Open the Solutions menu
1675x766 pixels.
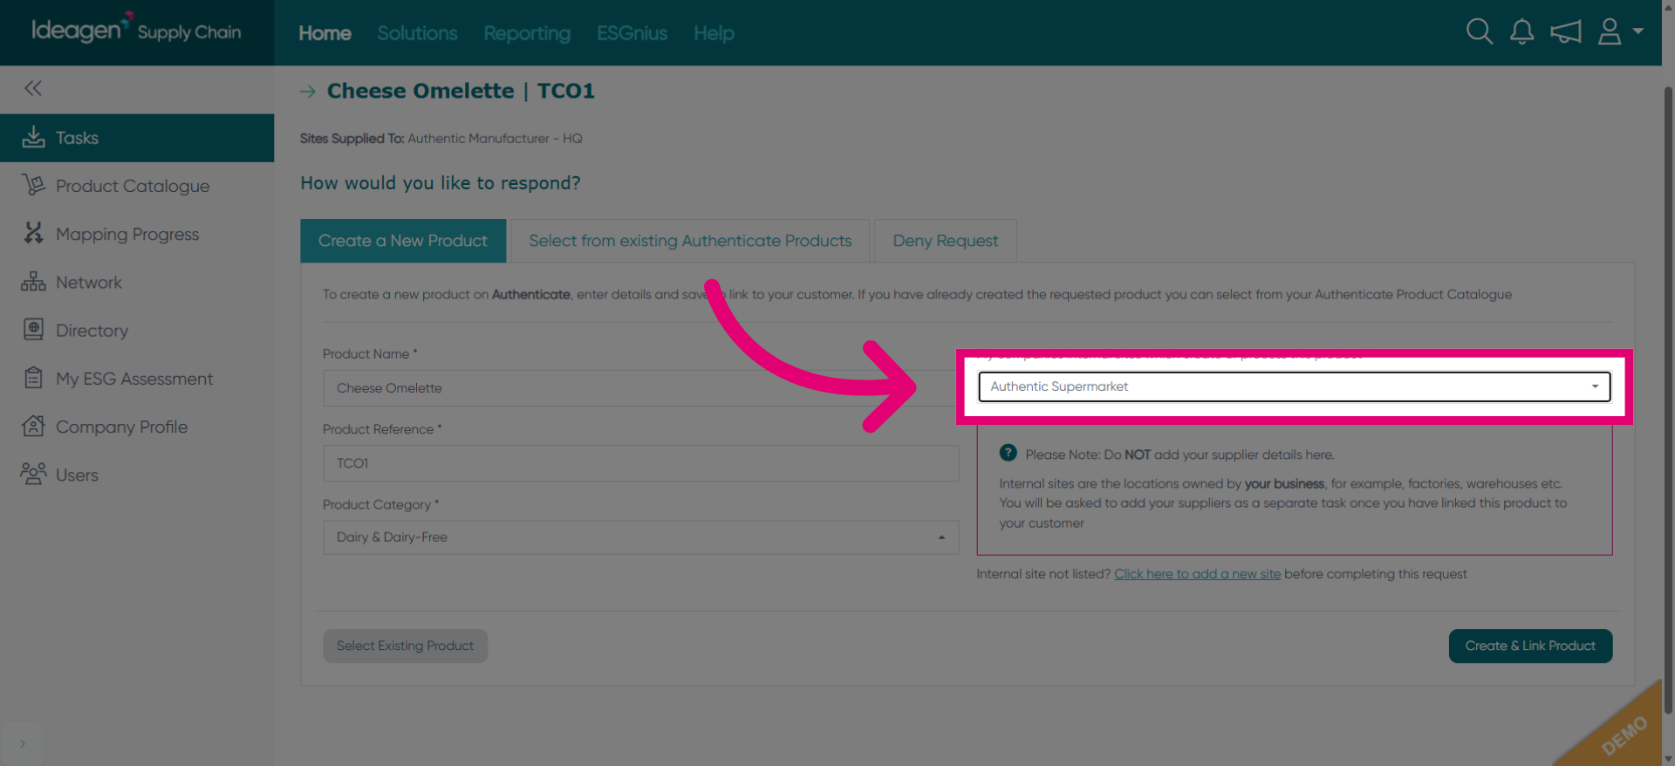417,33
